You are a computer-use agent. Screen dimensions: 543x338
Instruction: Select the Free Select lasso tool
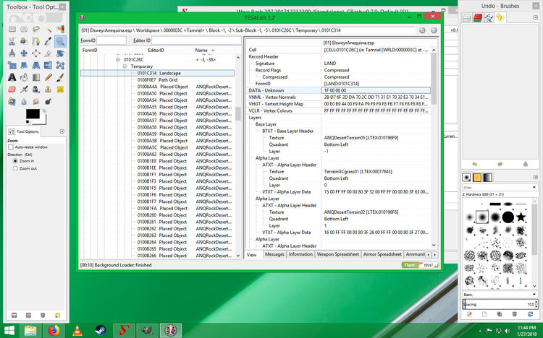pos(36,29)
